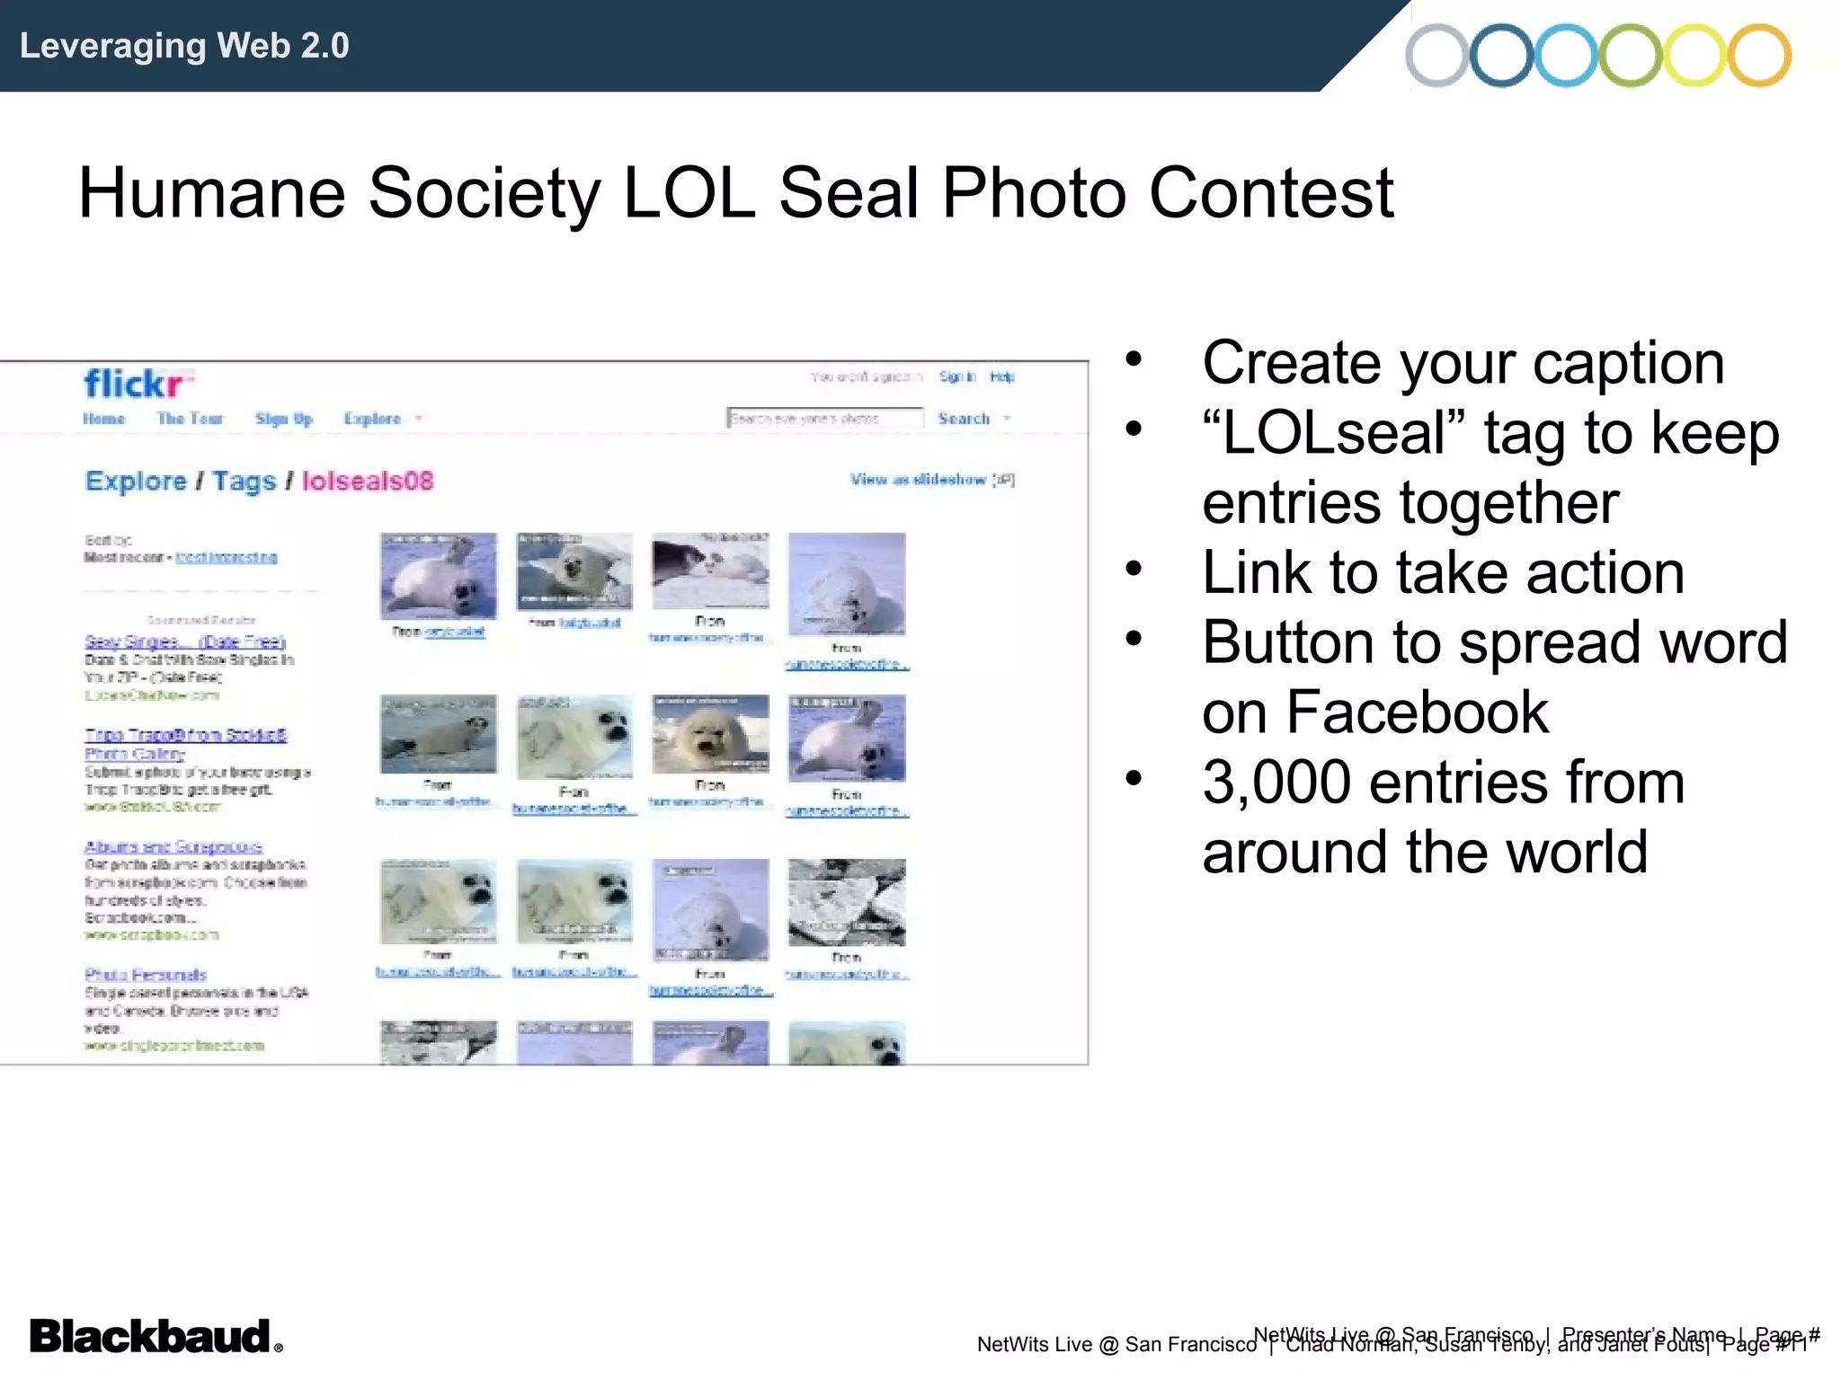1841x1380 pixels.
Task: Open the Explore nav menu
Action: (372, 419)
